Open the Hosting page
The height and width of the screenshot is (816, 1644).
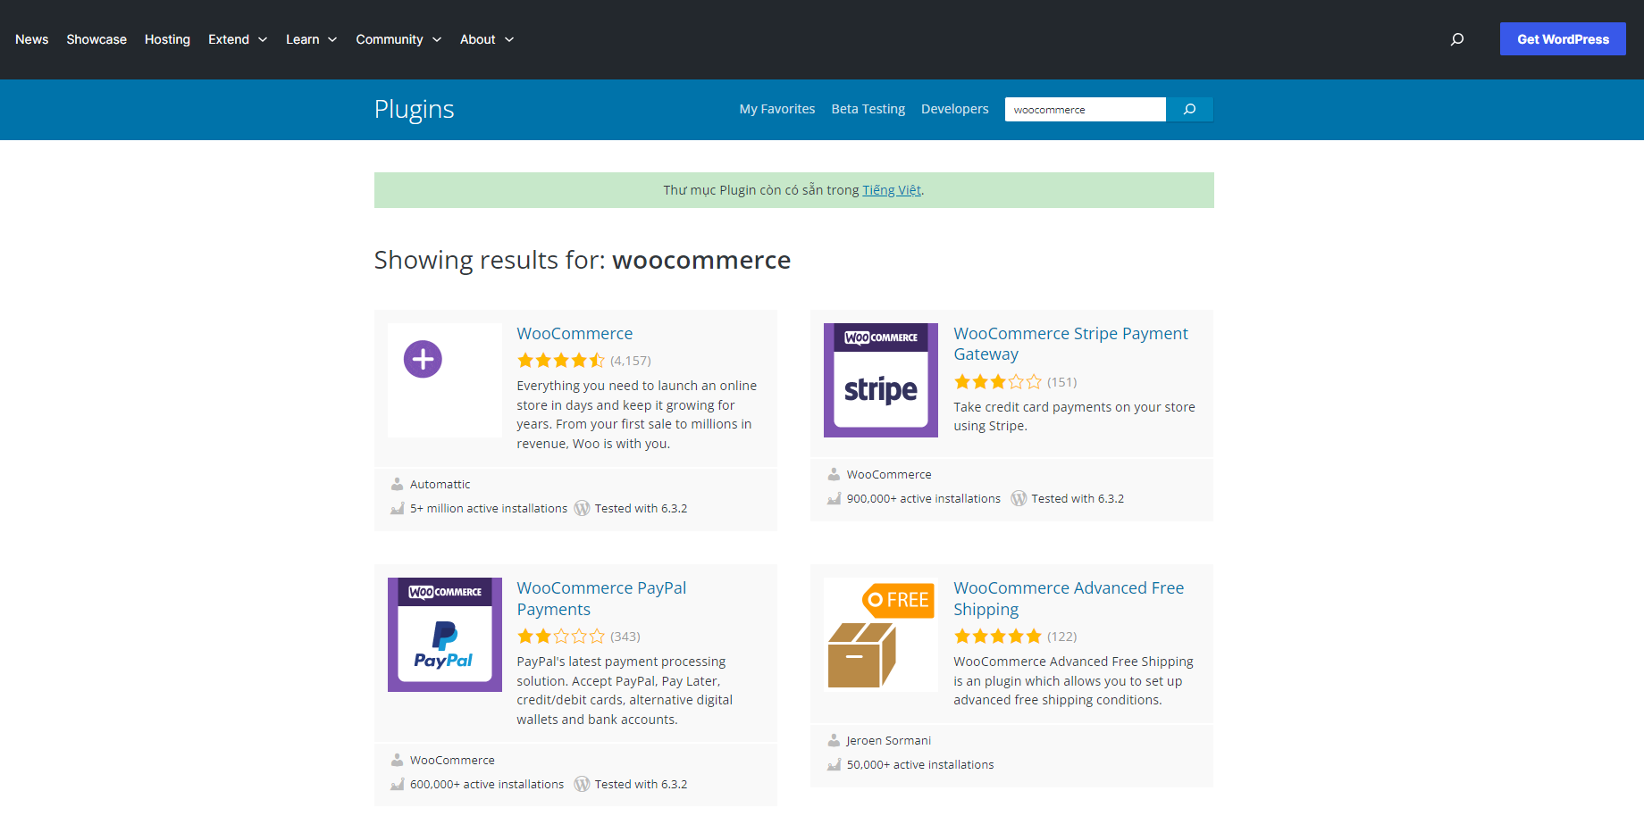point(167,39)
